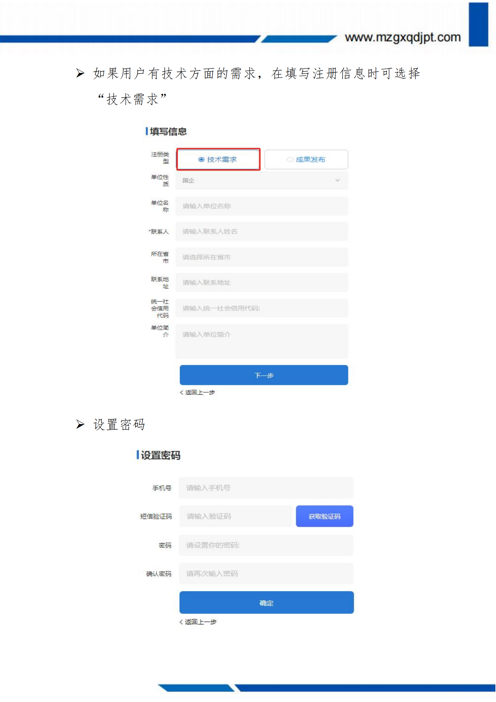Click the 统一社会信用代码 input field
496x702 pixels.
(261, 308)
